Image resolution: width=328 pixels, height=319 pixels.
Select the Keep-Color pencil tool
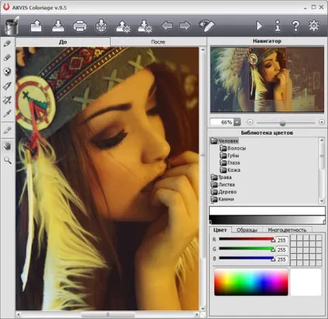coord(8,71)
